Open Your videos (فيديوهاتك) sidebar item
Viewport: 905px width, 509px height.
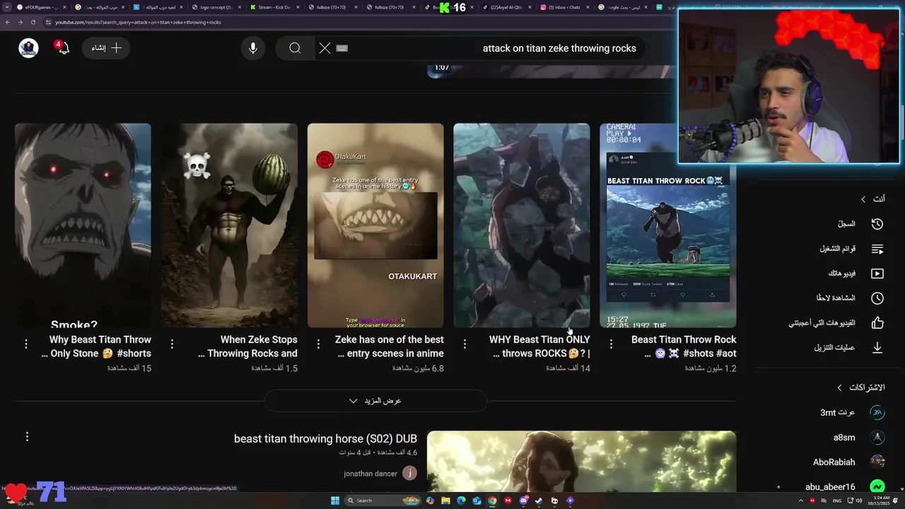click(857, 274)
